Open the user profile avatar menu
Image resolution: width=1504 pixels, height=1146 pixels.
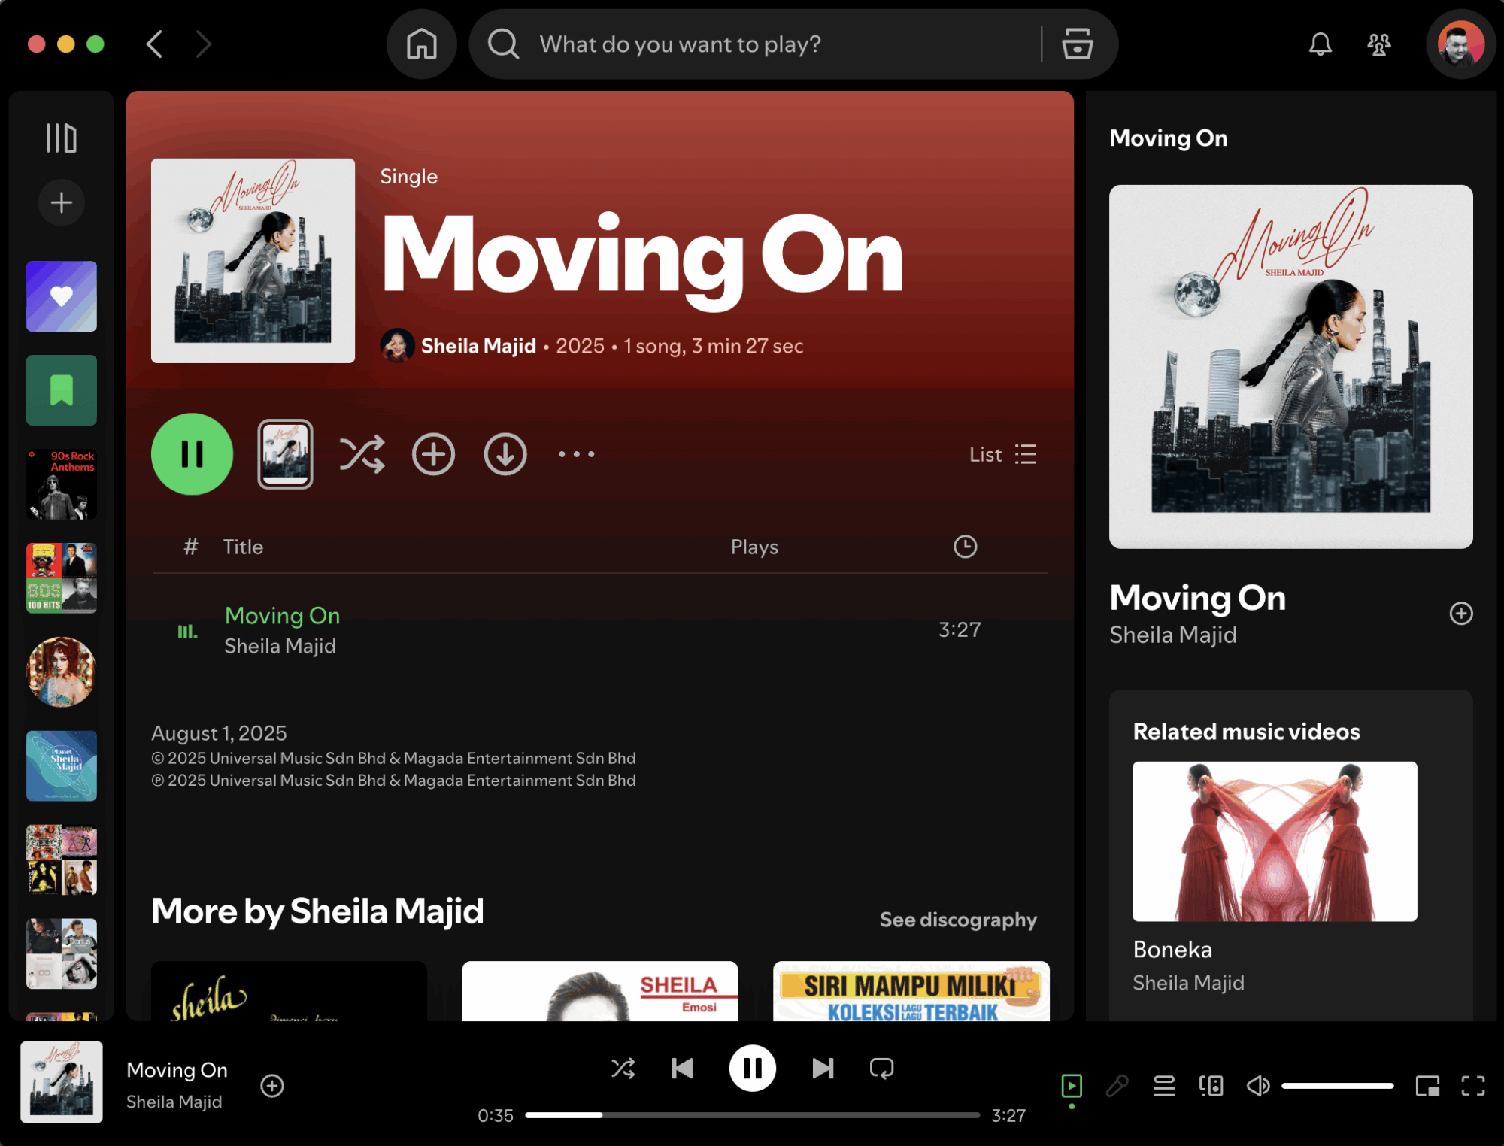pos(1460,44)
